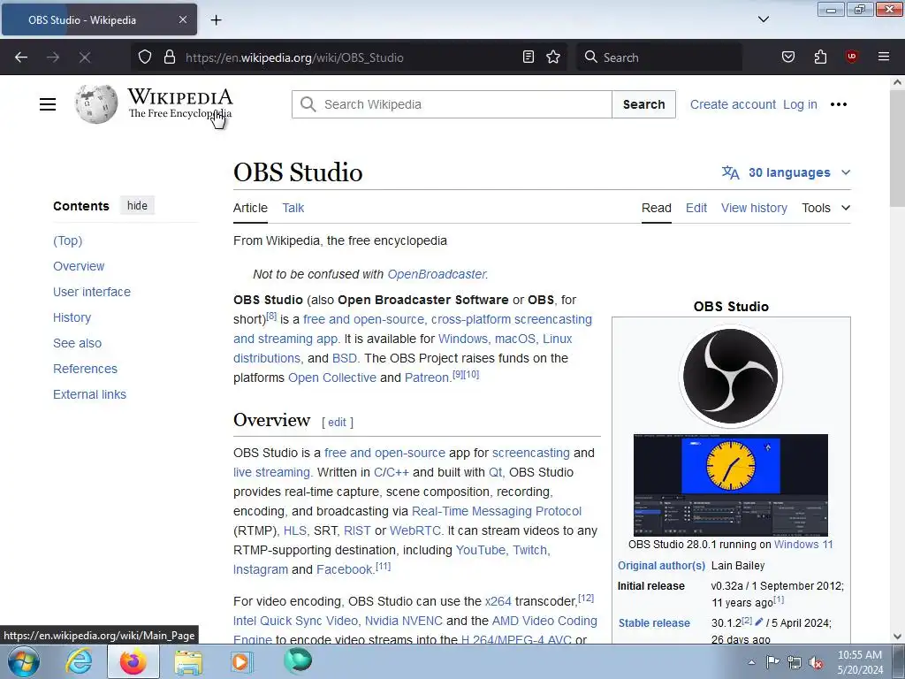Jump to See also in Contents
The width and height of the screenshot is (905, 679).
[78, 343]
